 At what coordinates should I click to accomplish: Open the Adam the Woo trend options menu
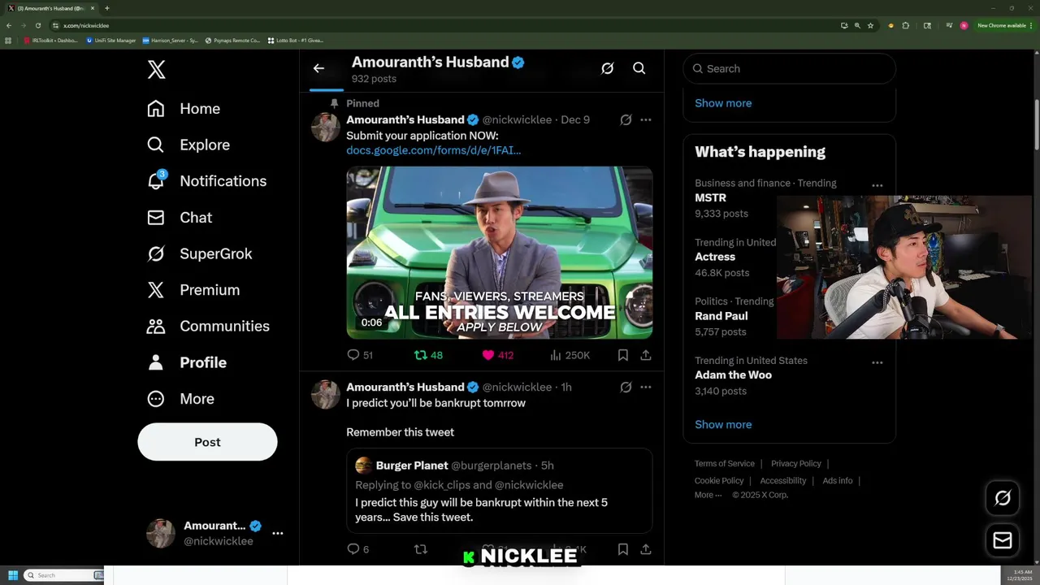pos(877,362)
